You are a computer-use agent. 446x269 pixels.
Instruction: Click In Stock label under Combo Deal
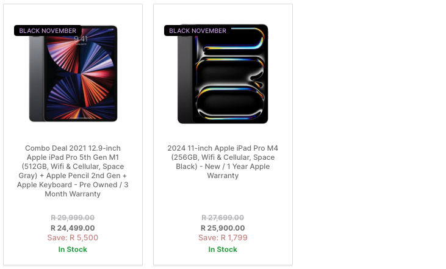pos(73,249)
